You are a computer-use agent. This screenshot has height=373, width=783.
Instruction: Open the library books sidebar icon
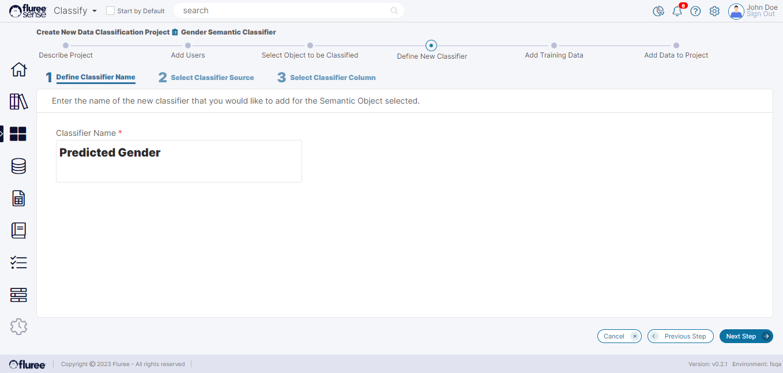[18, 102]
